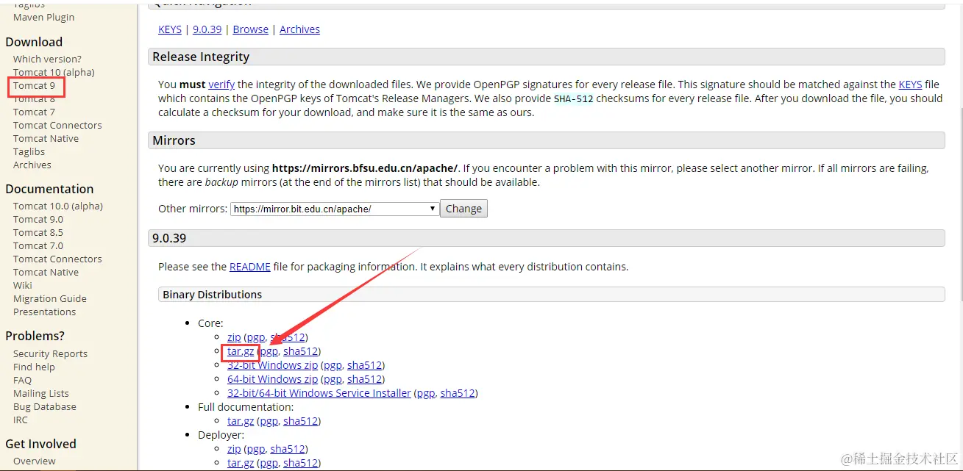Image resolution: width=963 pixels, height=471 pixels.
Task: Open Tomcat Connectors under Documentation section
Action: coord(57,259)
